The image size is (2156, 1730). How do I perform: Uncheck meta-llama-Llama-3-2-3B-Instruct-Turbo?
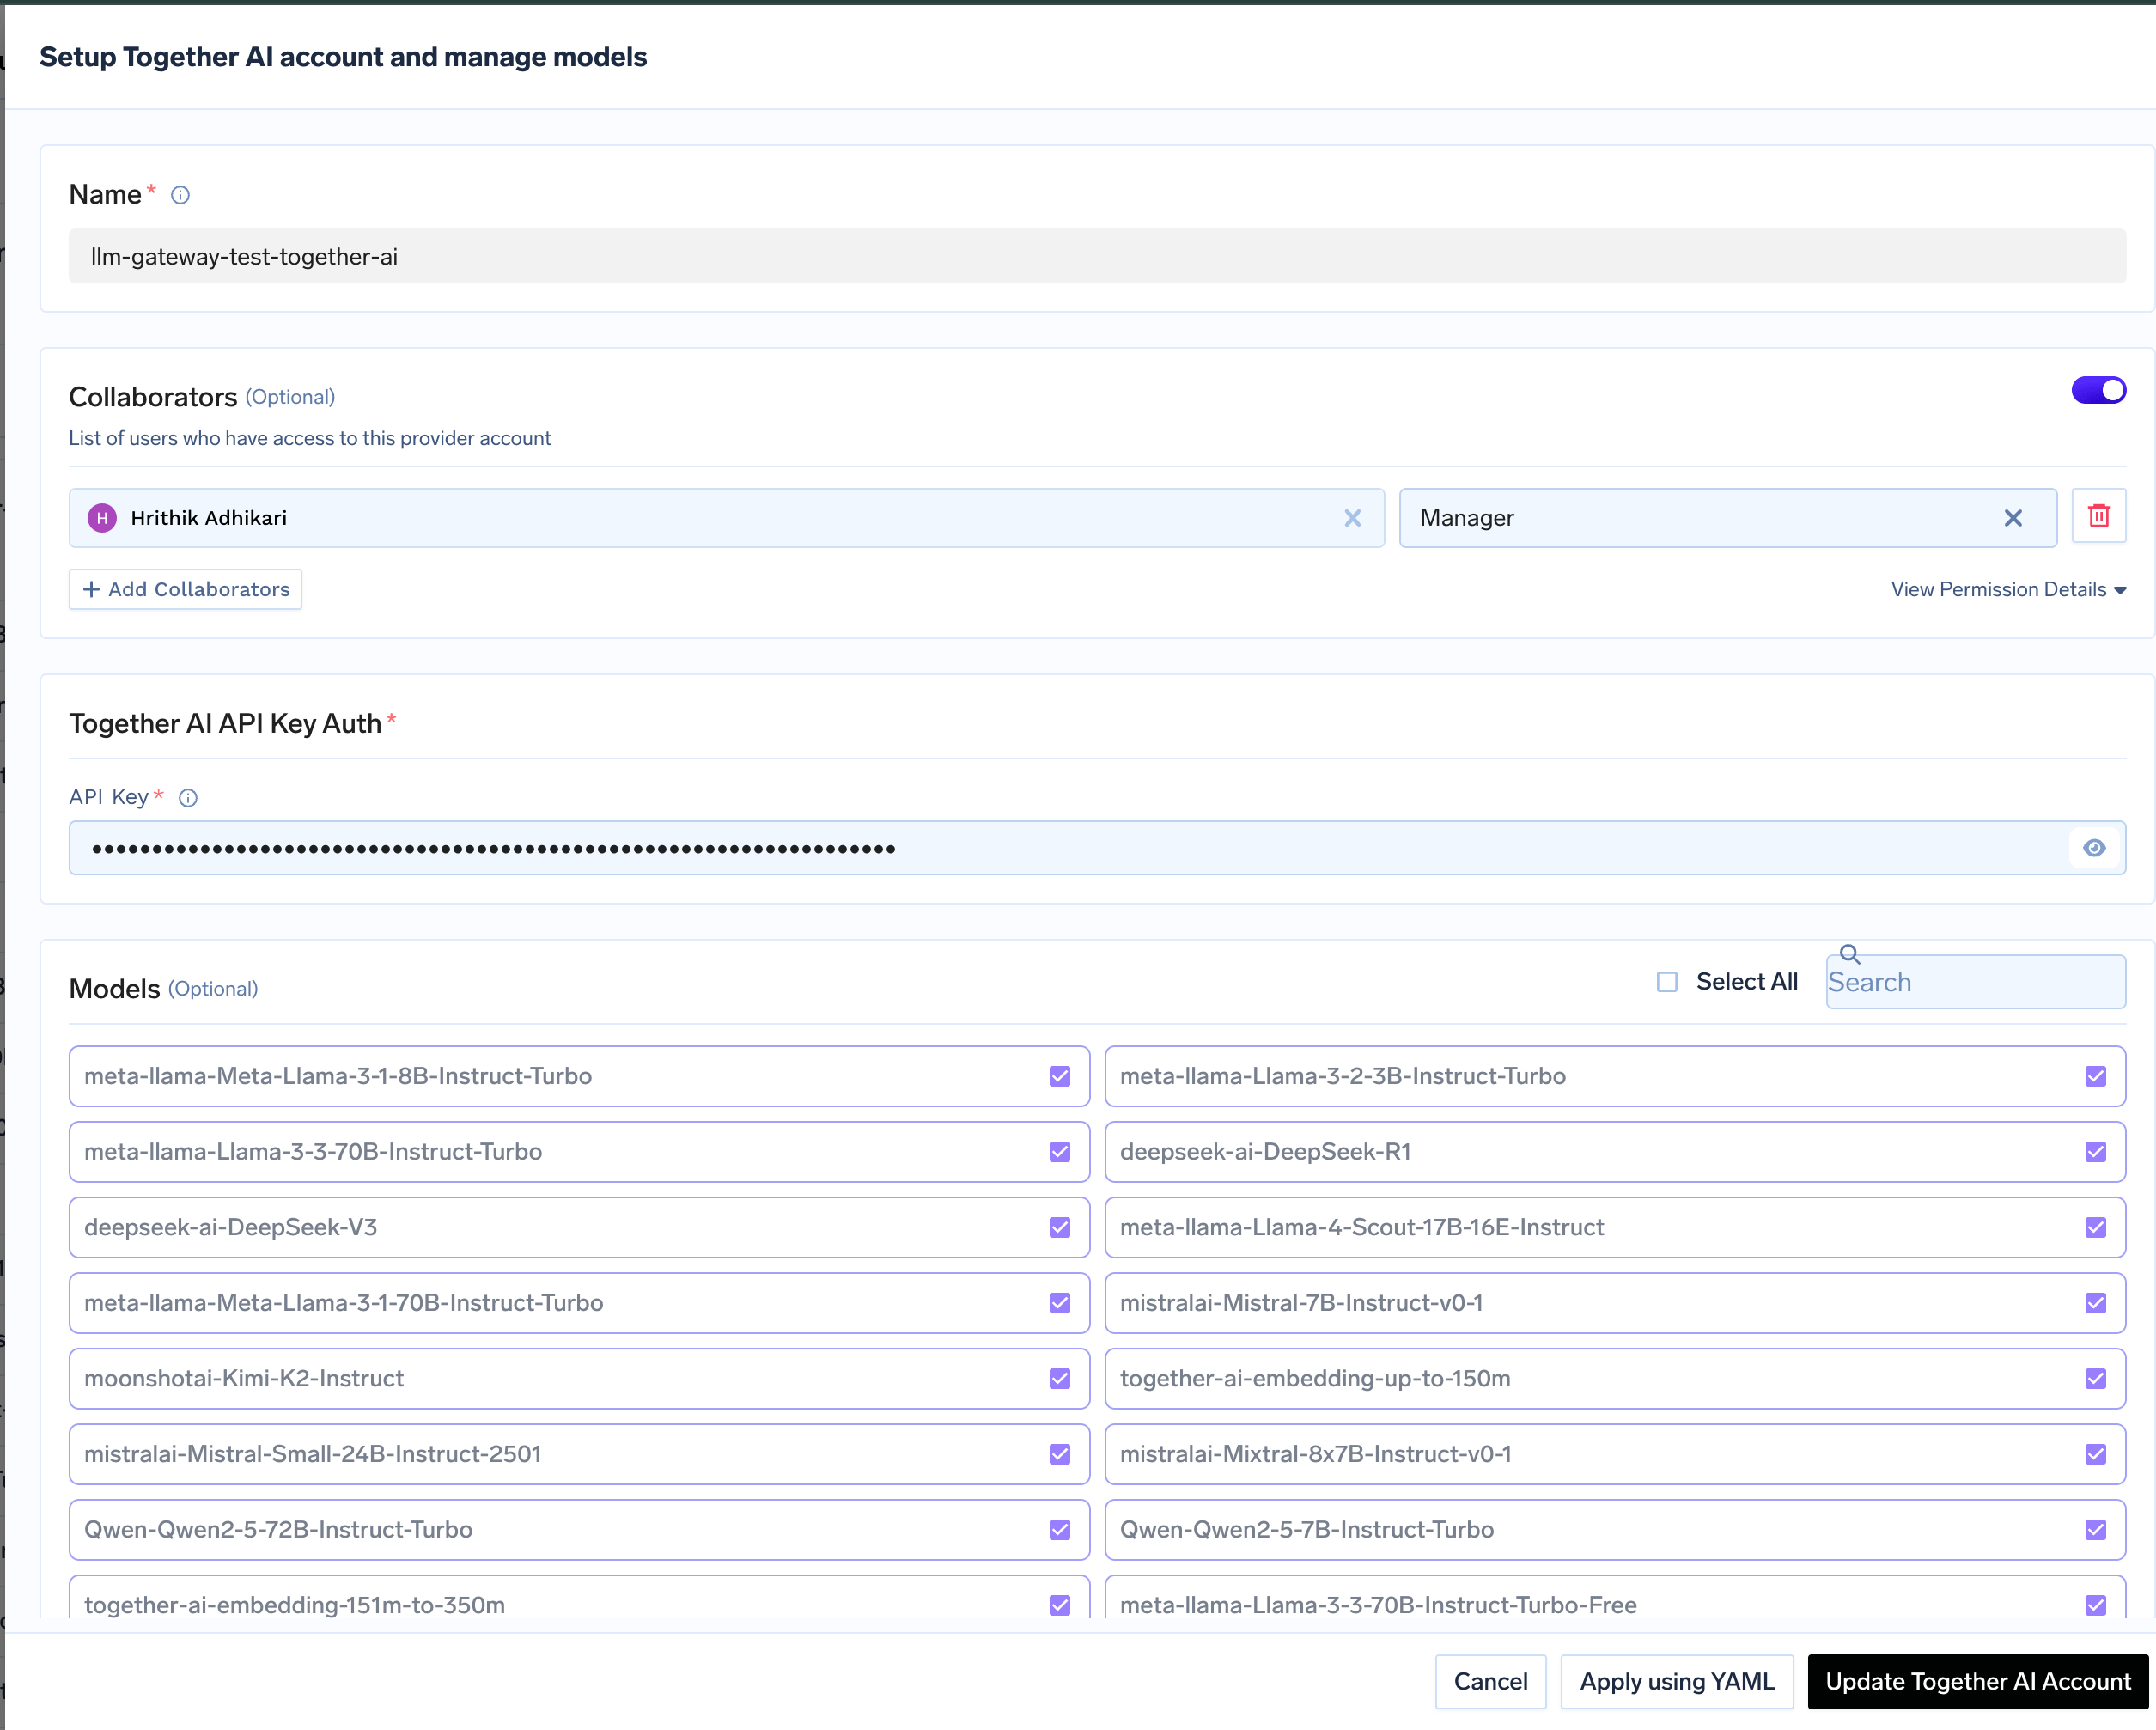[x=2096, y=1077]
